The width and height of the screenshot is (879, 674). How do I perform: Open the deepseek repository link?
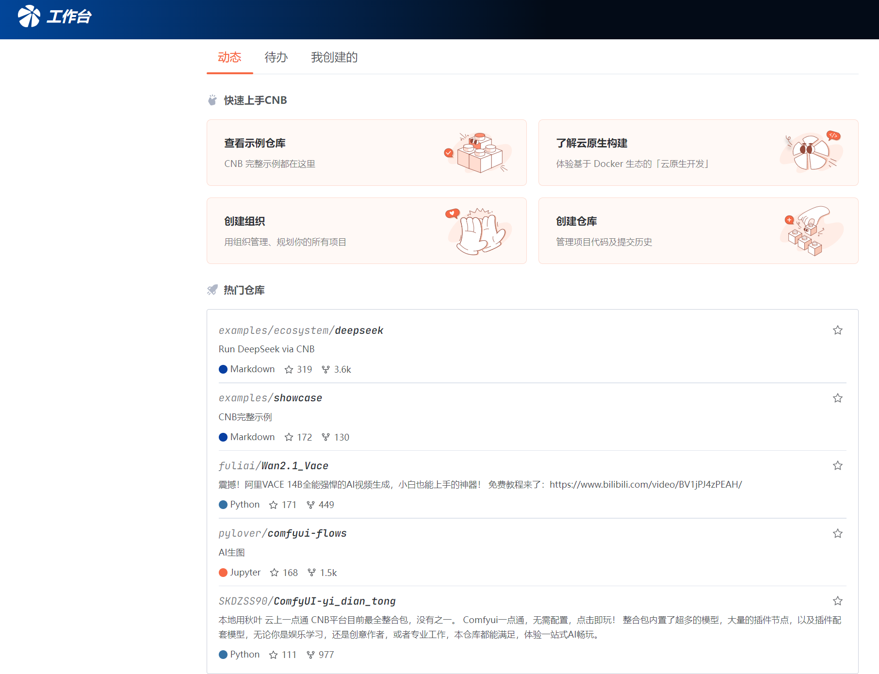[x=301, y=330]
